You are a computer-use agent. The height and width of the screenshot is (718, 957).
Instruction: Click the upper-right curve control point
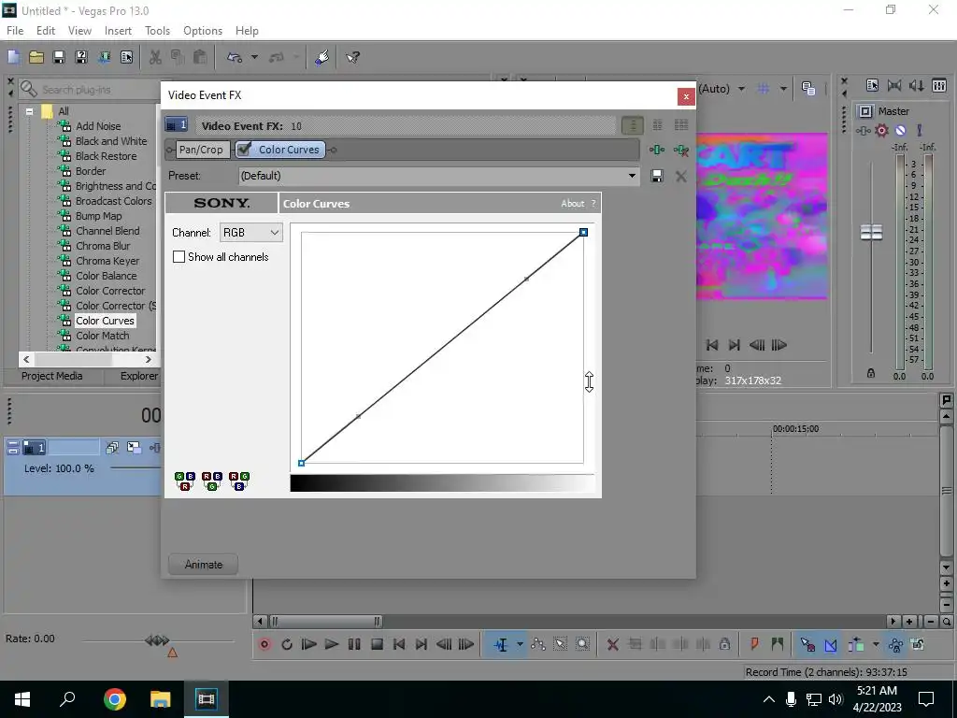coord(583,232)
